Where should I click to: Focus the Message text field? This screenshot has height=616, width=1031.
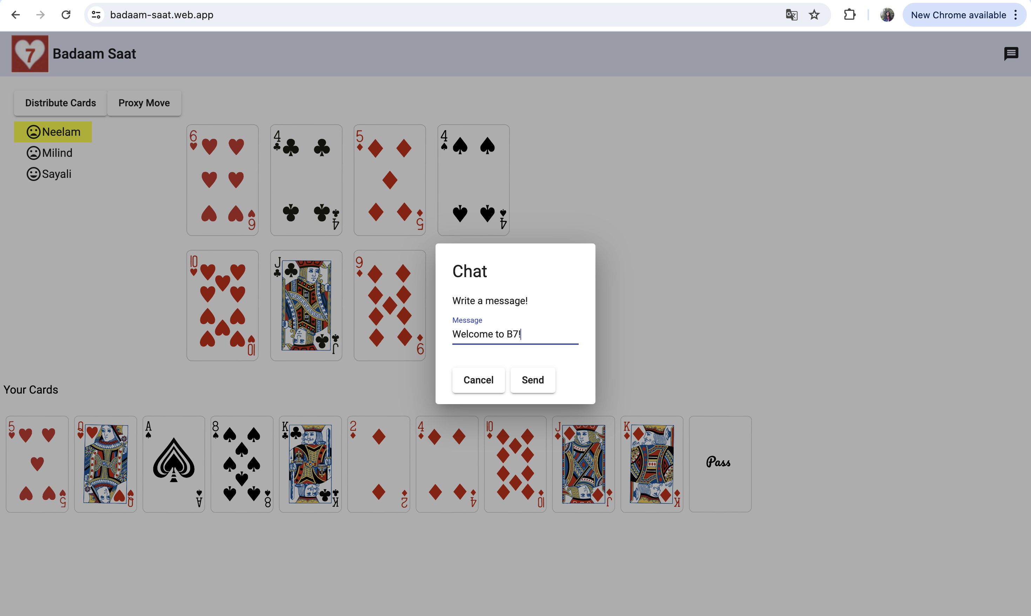(514, 334)
